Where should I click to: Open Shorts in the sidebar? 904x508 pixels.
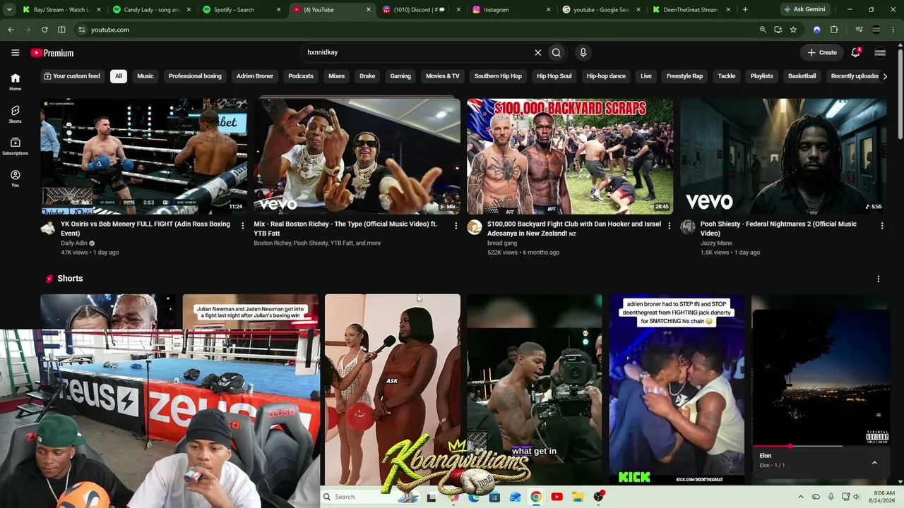point(15,114)
